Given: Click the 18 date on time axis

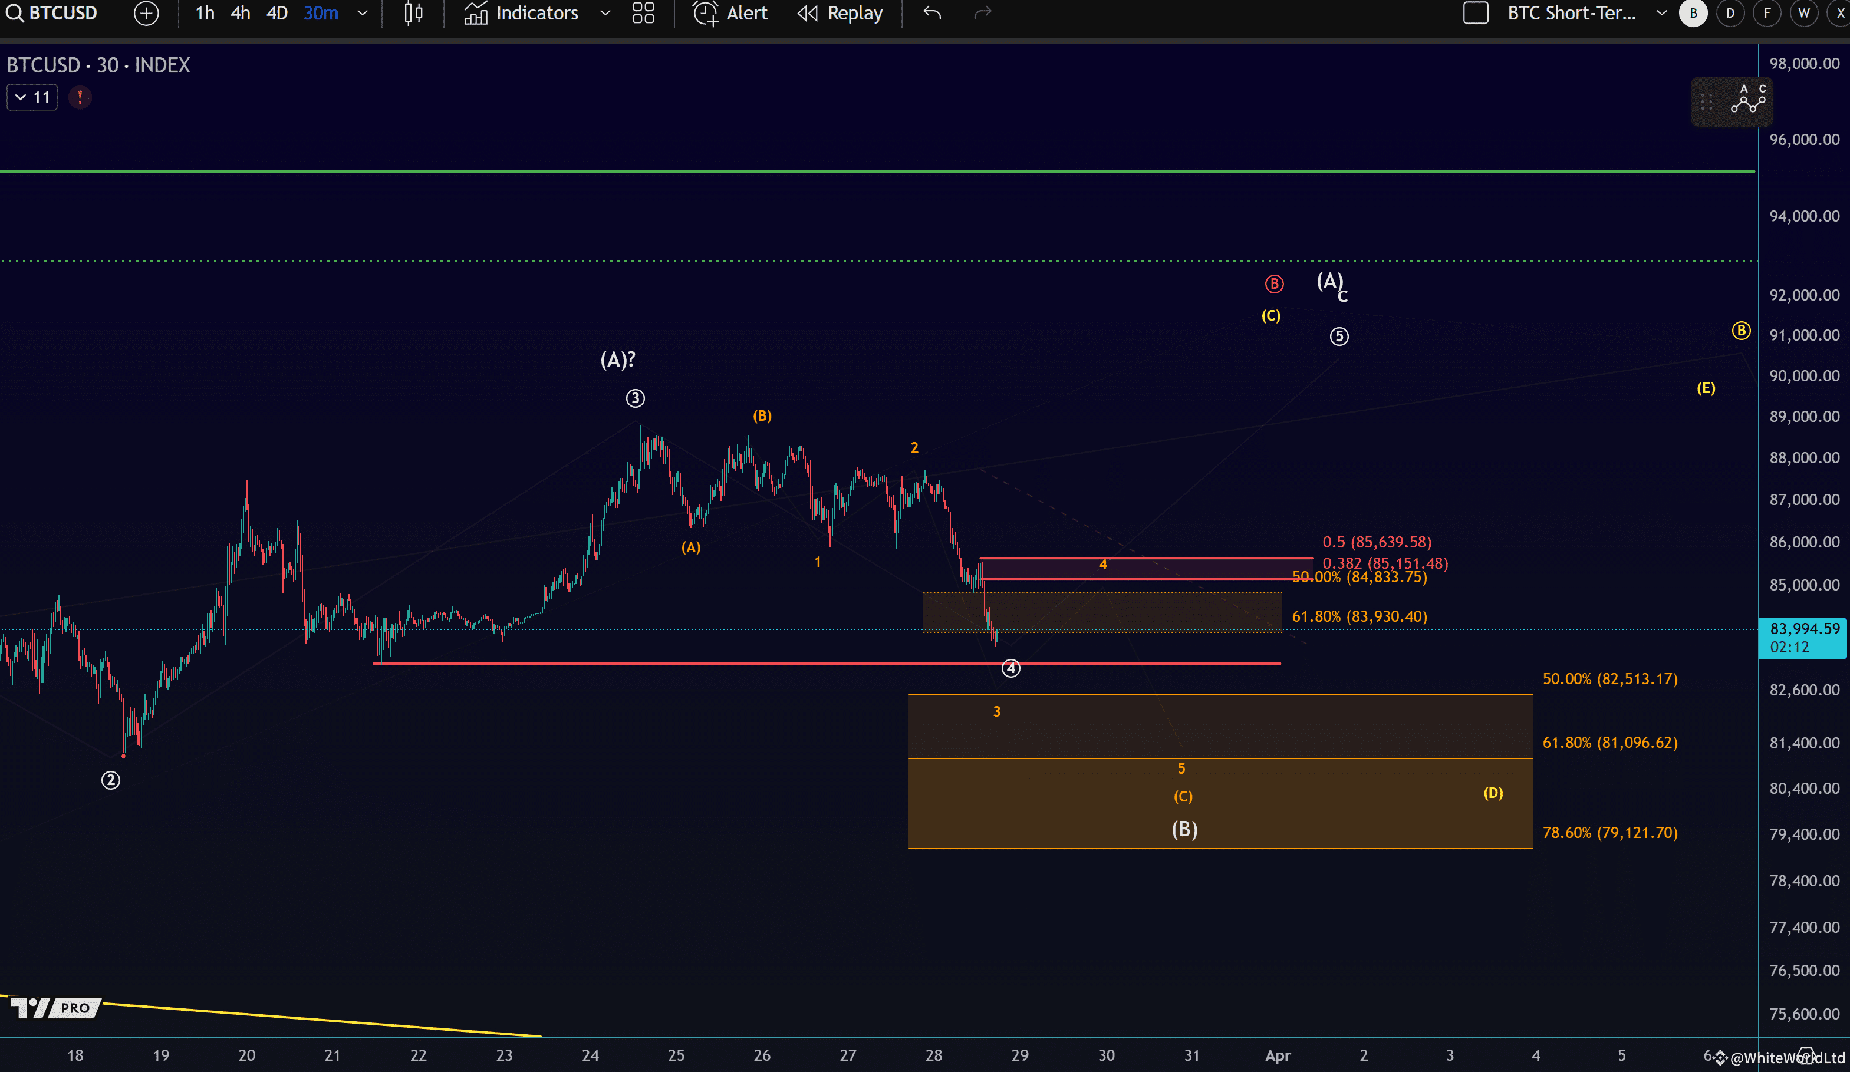Looking at the screenshot, I should tap(75, 1055).
